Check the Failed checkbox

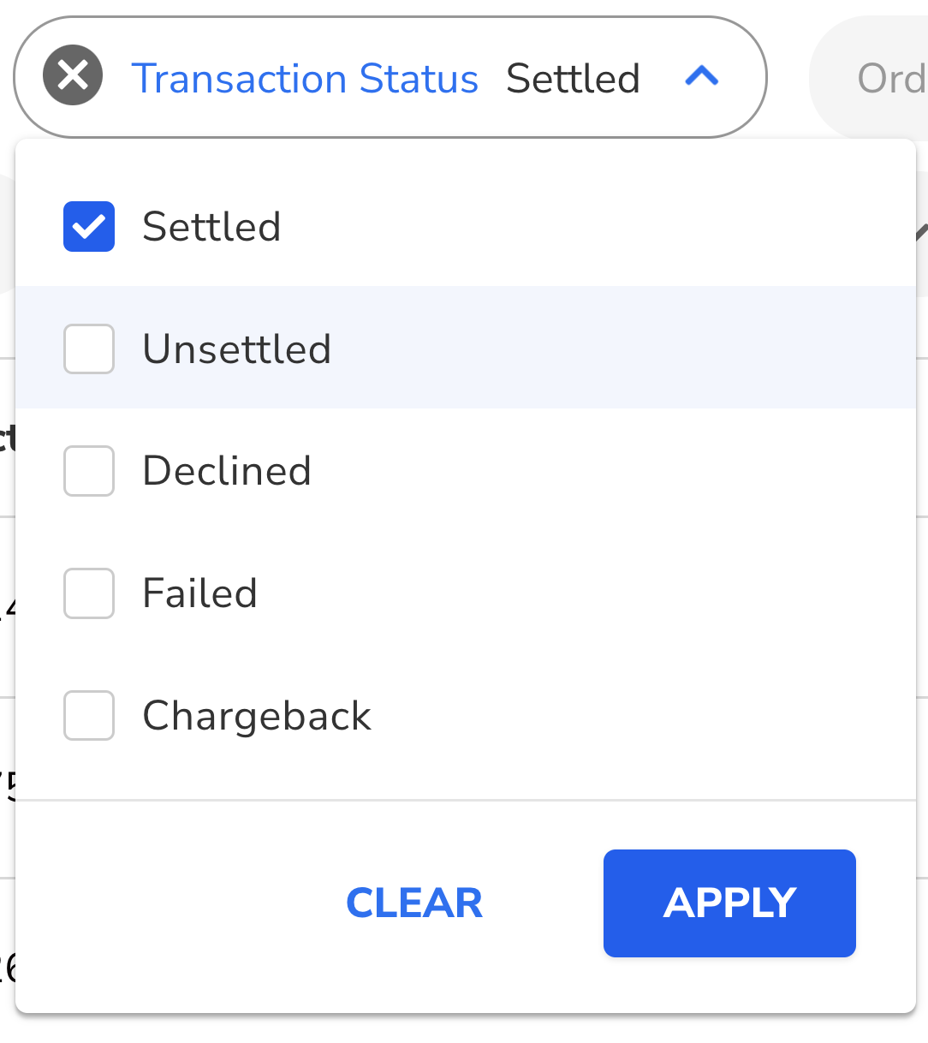click(x=88, y=593)
